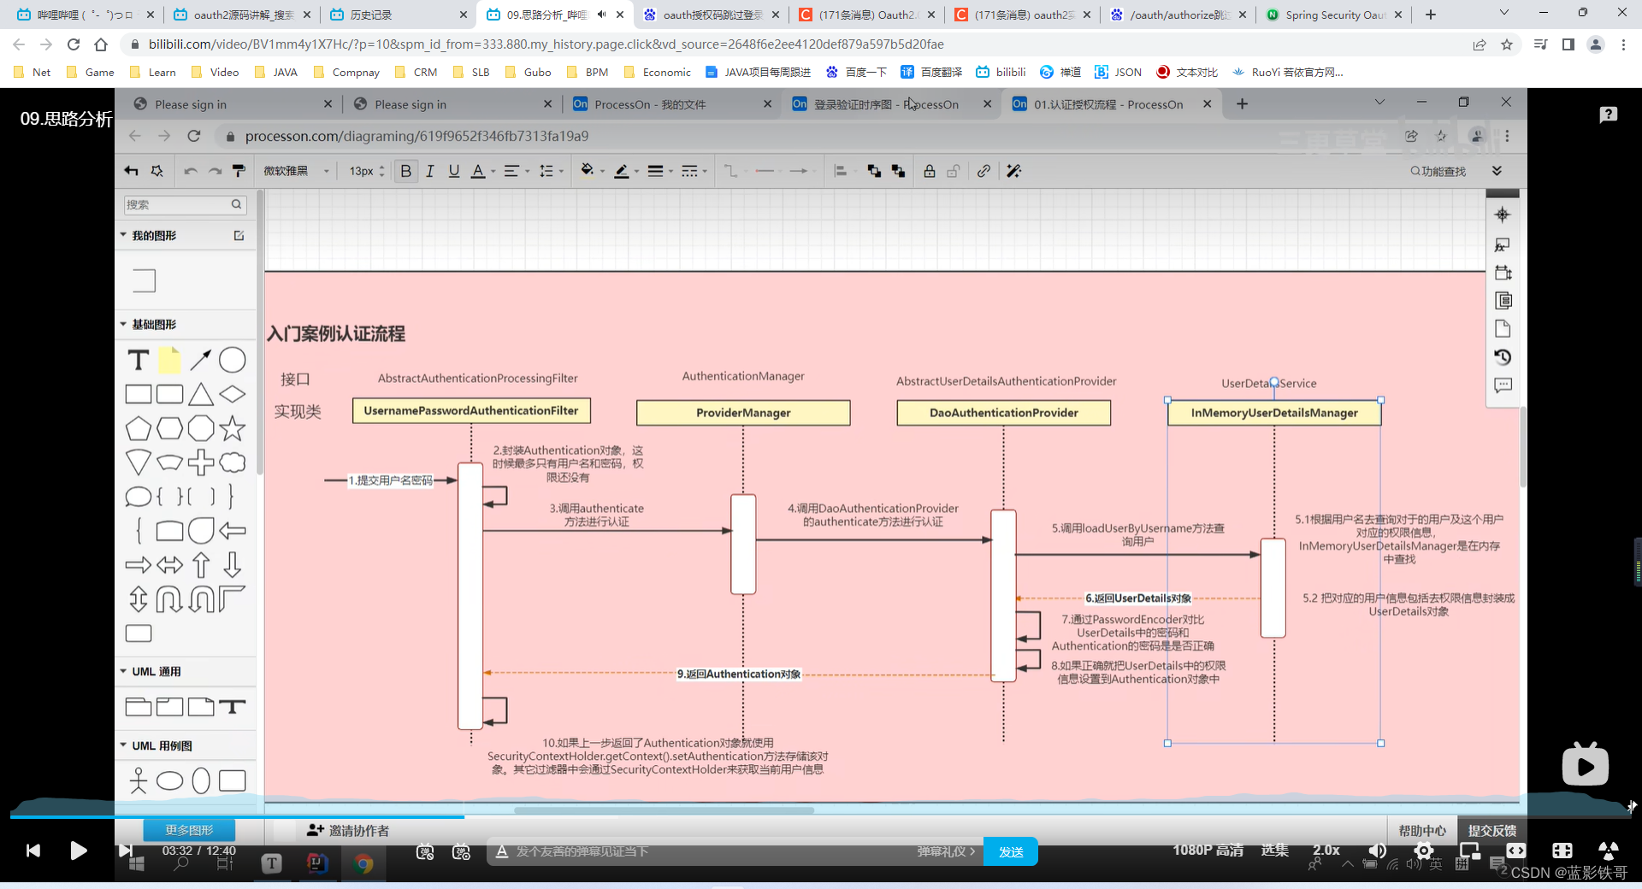Pick the triangle shape in basic shapes
Screen dimensions: 1642x889
click(201, 394)
